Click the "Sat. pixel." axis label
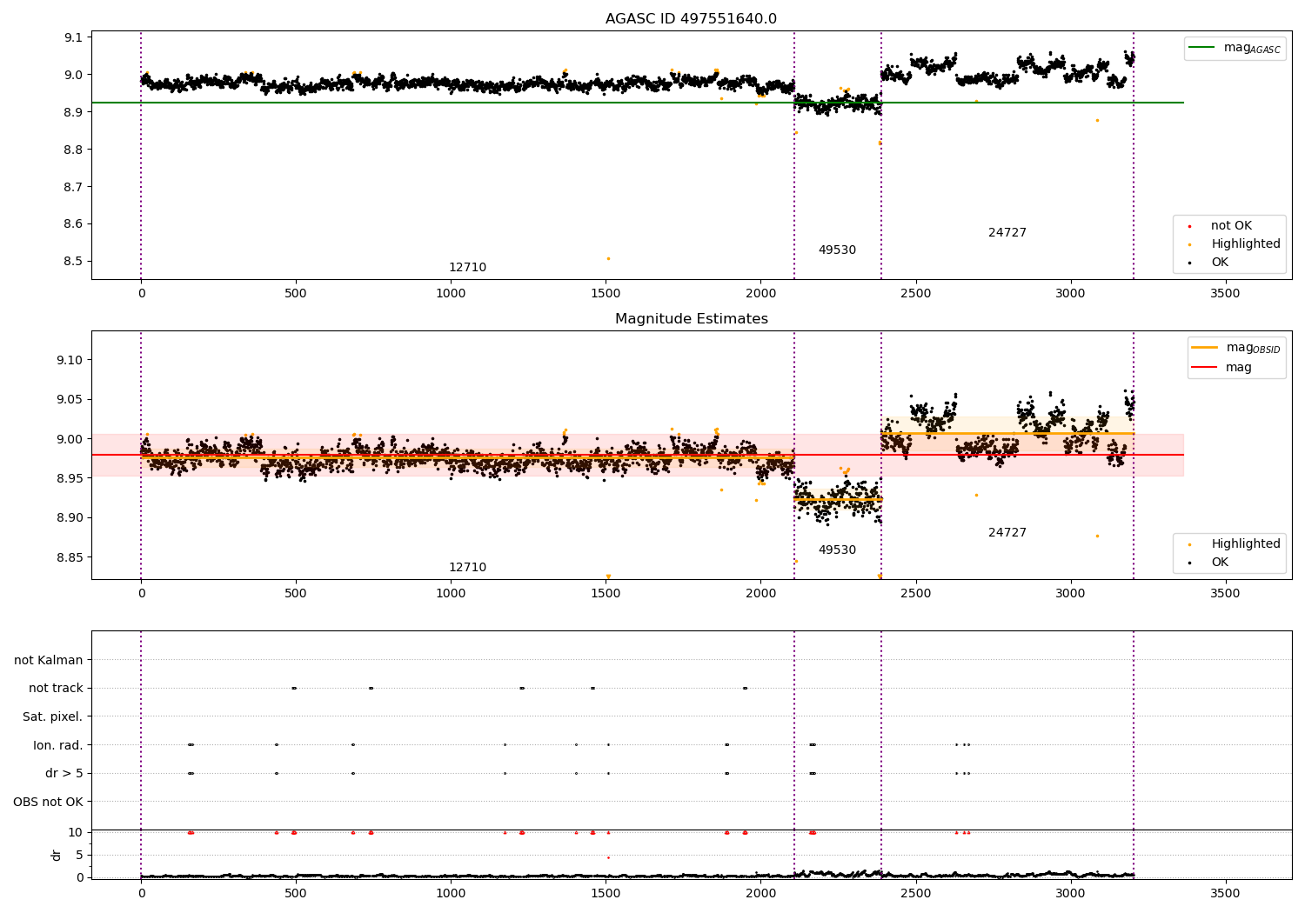1305x913 pixels. tap(53, 717)
